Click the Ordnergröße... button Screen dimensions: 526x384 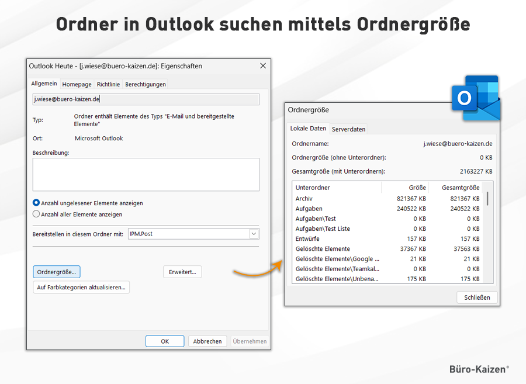(x=57, y=272)
